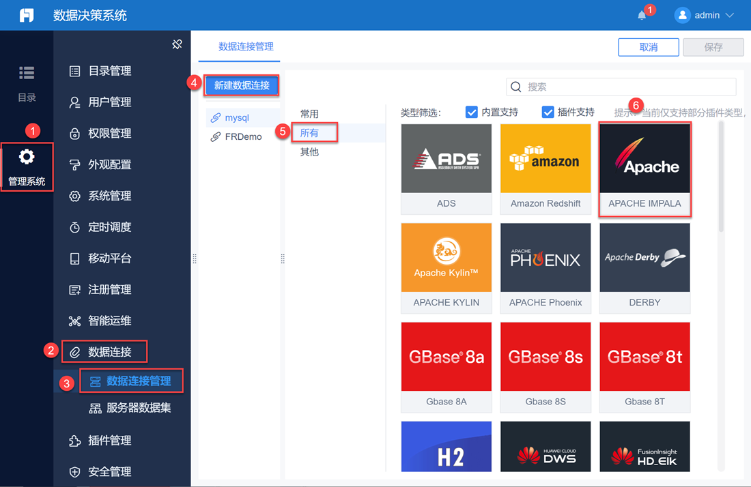Select the APACHE Phoenix tile
751x487 pixels.
545,268
